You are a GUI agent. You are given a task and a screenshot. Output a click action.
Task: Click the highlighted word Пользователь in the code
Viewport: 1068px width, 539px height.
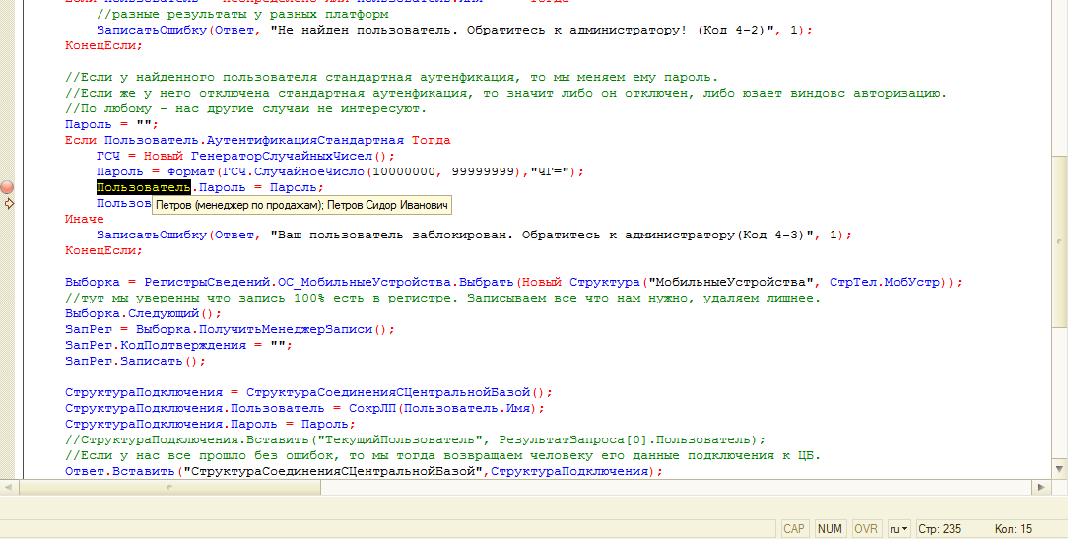[x=143, y=187]
